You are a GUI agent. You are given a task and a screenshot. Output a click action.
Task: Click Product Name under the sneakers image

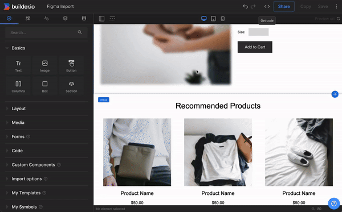(299, 193)
